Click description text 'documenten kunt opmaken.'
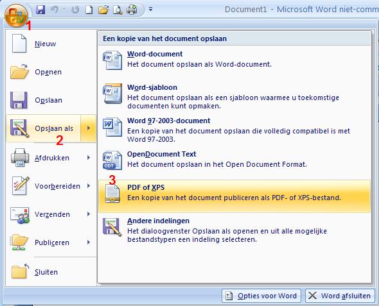This screenshot has width=379, height=306. click(x=174, y=106)
